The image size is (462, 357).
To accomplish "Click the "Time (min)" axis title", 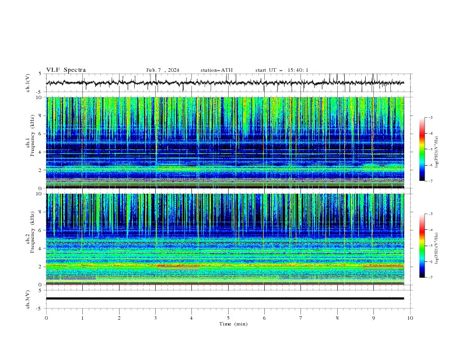I will (233, 324).
